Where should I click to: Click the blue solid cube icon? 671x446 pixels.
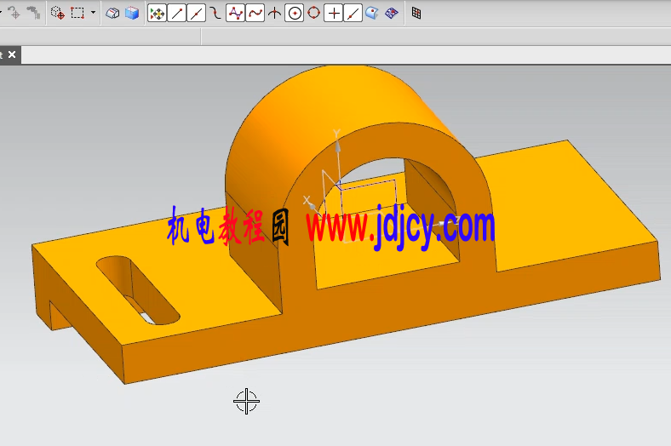(x=132, y=14)
